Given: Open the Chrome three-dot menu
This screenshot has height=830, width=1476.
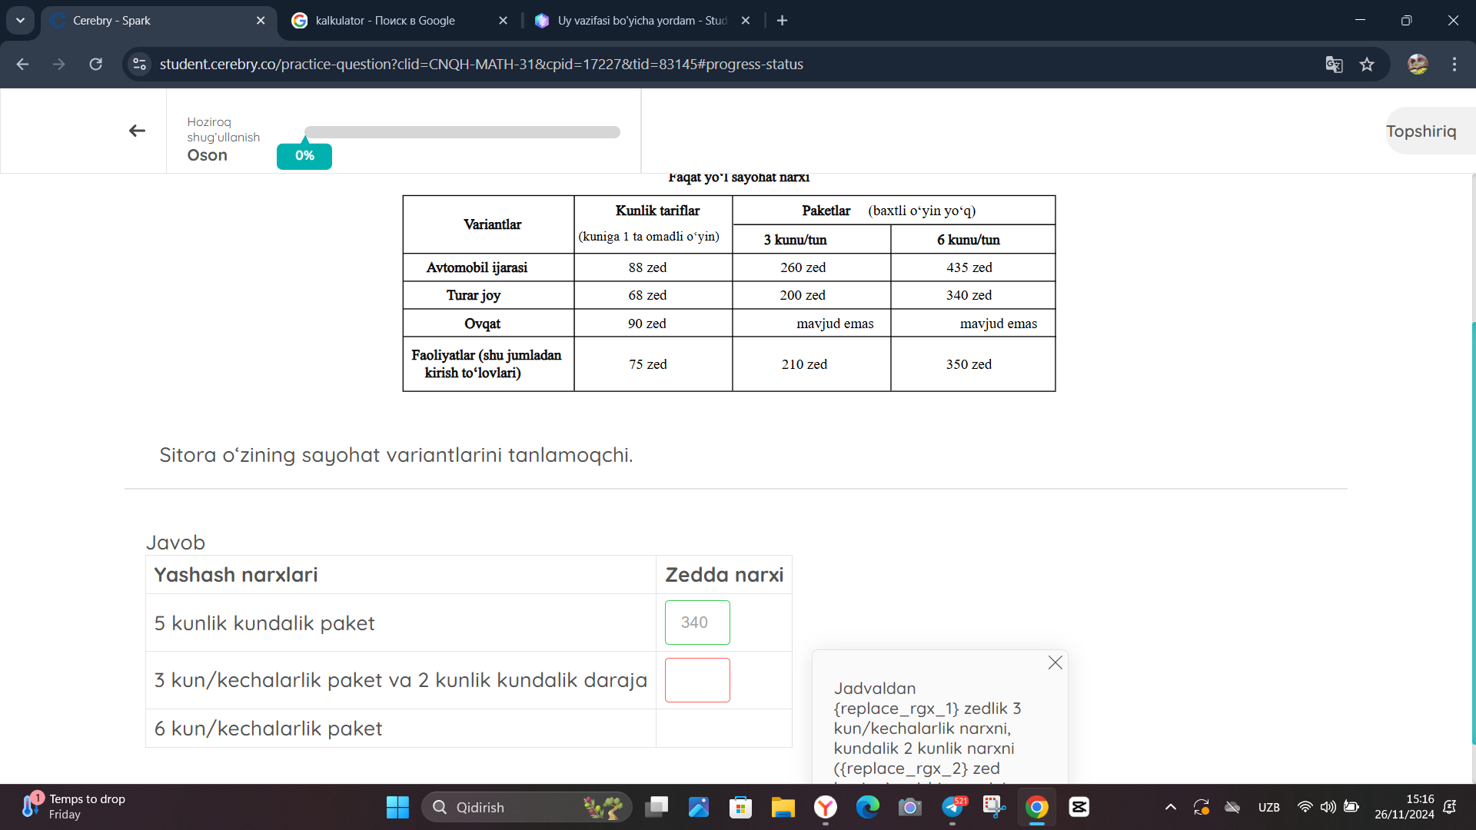Looking at the screenshot, I should (x=1454, y=65).
